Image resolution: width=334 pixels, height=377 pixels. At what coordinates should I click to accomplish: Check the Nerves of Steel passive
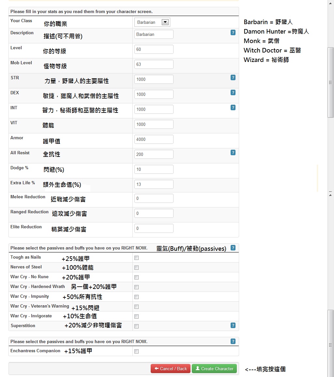pos(137,268)
